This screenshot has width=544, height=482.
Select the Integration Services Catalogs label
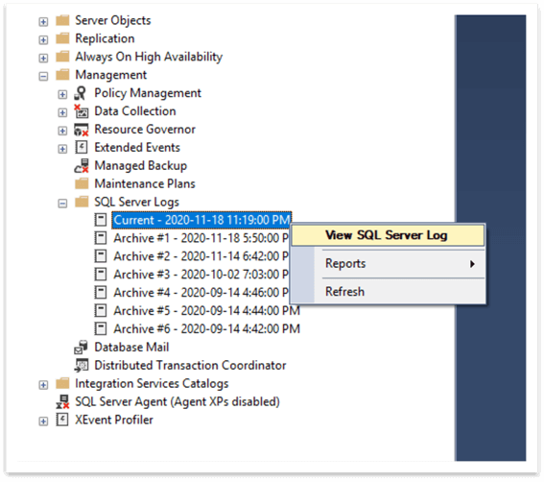point(152,384)
